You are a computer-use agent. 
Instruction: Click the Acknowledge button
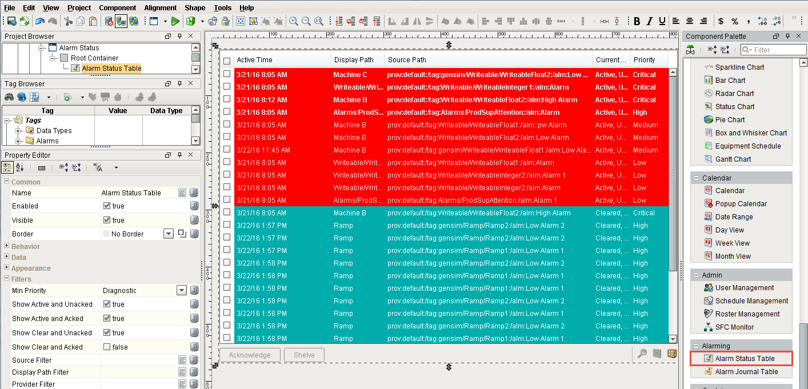(250, 355)
